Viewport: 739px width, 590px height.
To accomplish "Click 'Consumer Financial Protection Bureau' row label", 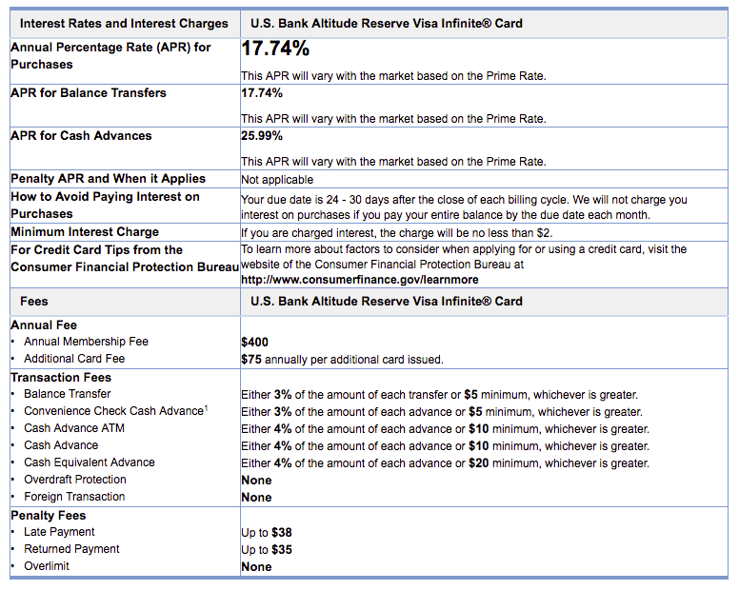I will tap(125, 259).
